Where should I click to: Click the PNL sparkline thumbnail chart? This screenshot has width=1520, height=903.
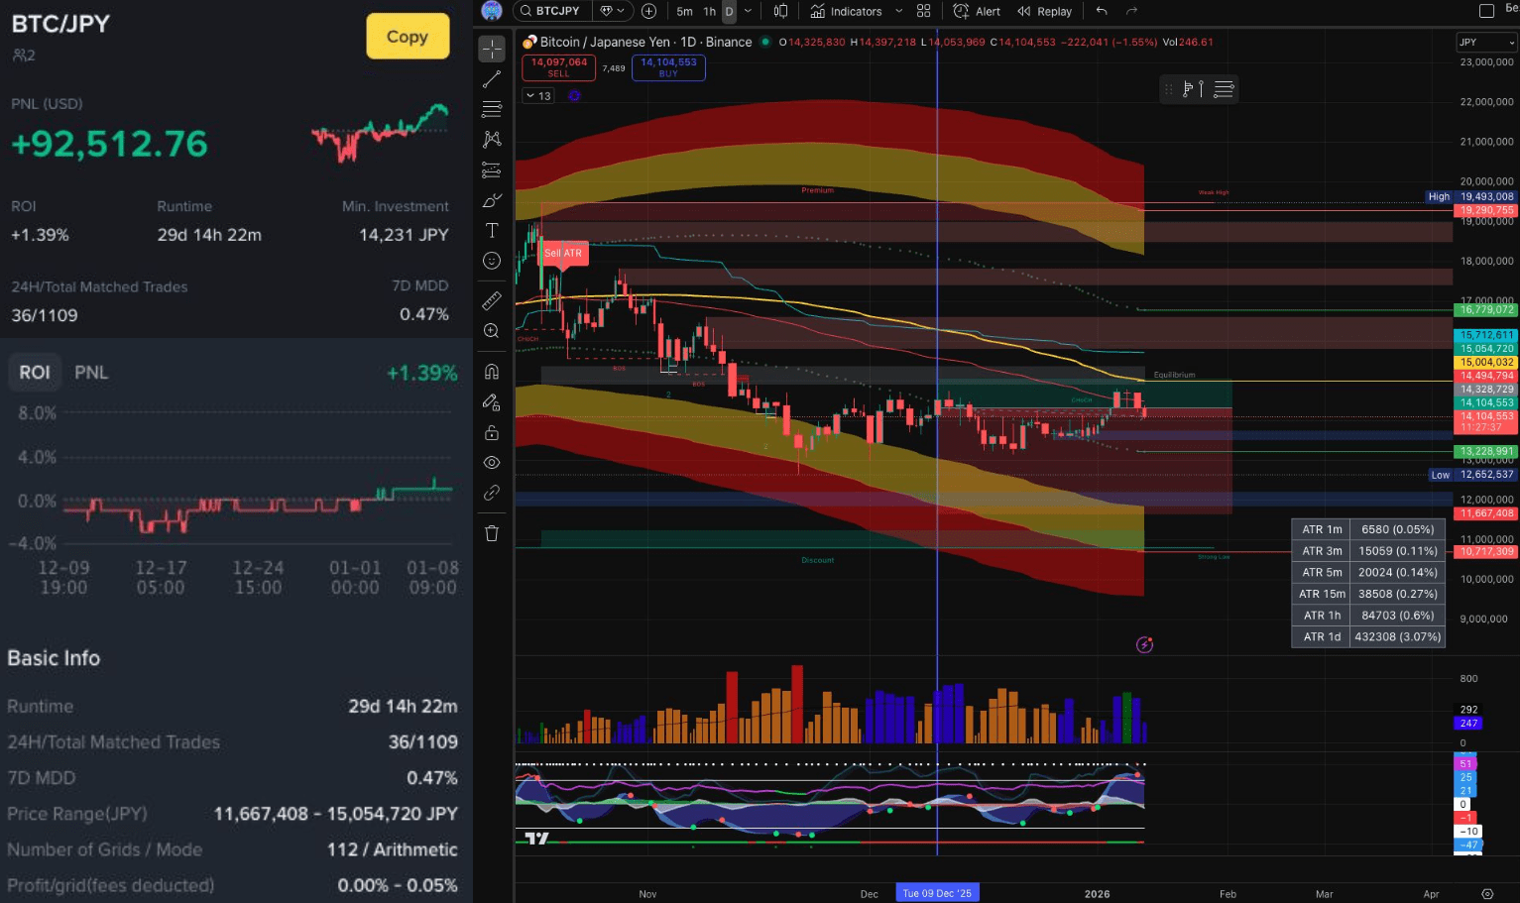pos(380,132)
